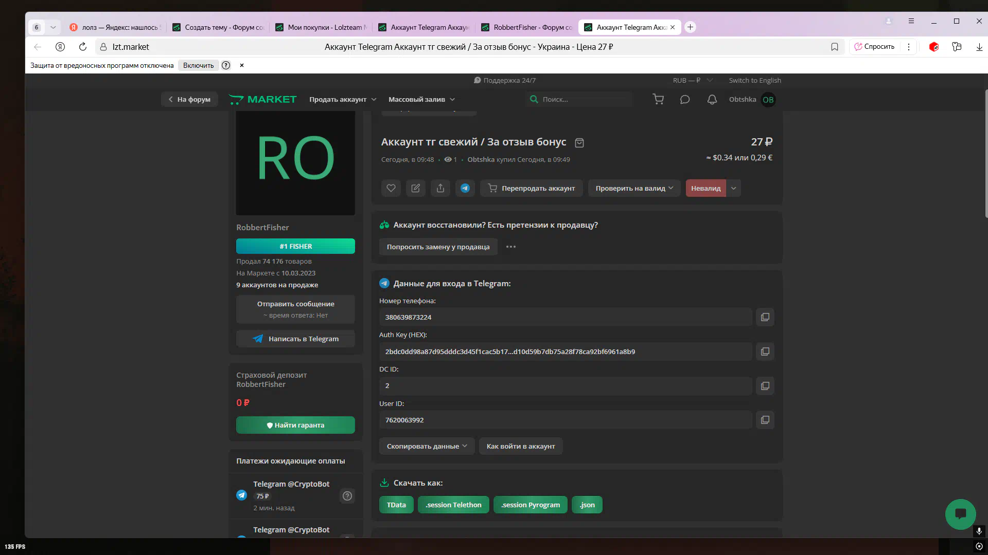Click На форум back button

[x=189, y=99]
